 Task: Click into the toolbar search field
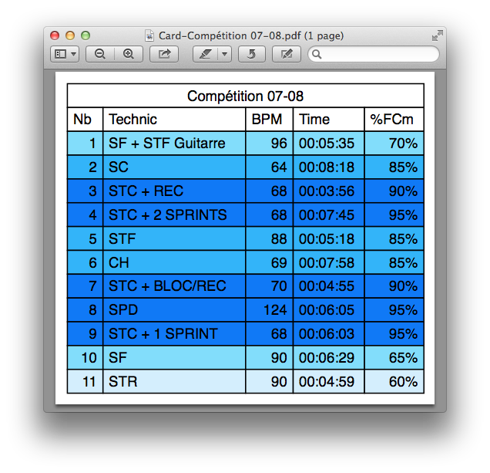(x=378, y=54)
